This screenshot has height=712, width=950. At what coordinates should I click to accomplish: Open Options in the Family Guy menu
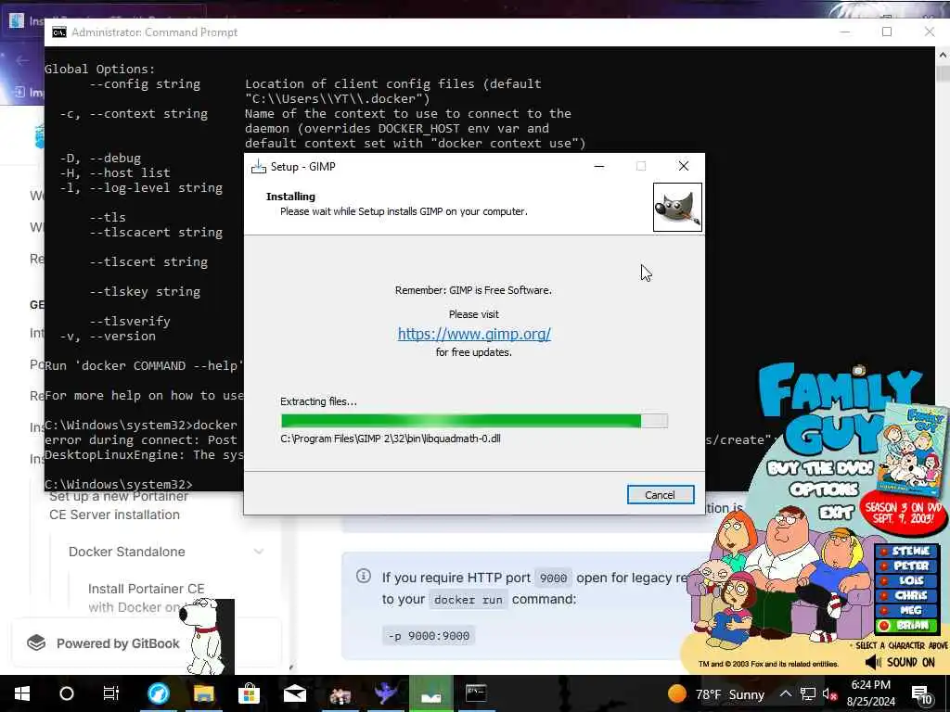coord(824,489)
